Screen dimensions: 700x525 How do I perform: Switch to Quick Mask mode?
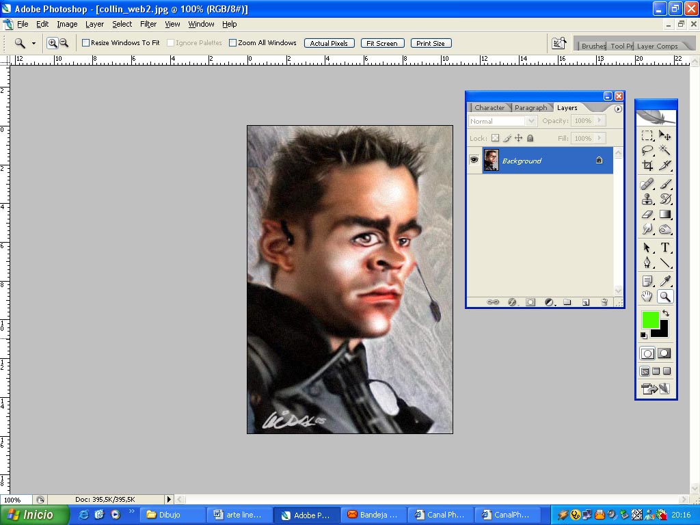click(664, 353)
